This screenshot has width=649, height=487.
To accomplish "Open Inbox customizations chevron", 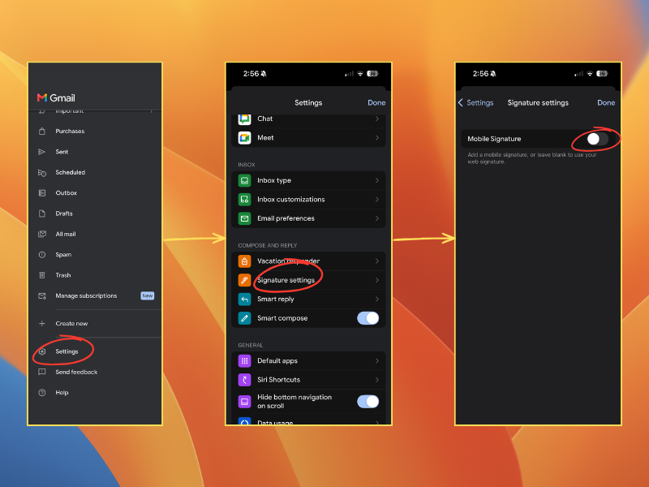I will pyautogui.click(x=377, y=200).
